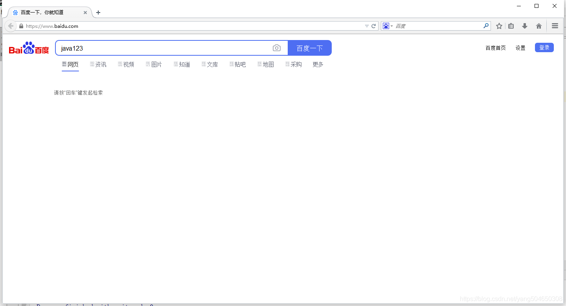566x306 pixels.
Task: Click the padlock site security icon
Action: (21, 26)
